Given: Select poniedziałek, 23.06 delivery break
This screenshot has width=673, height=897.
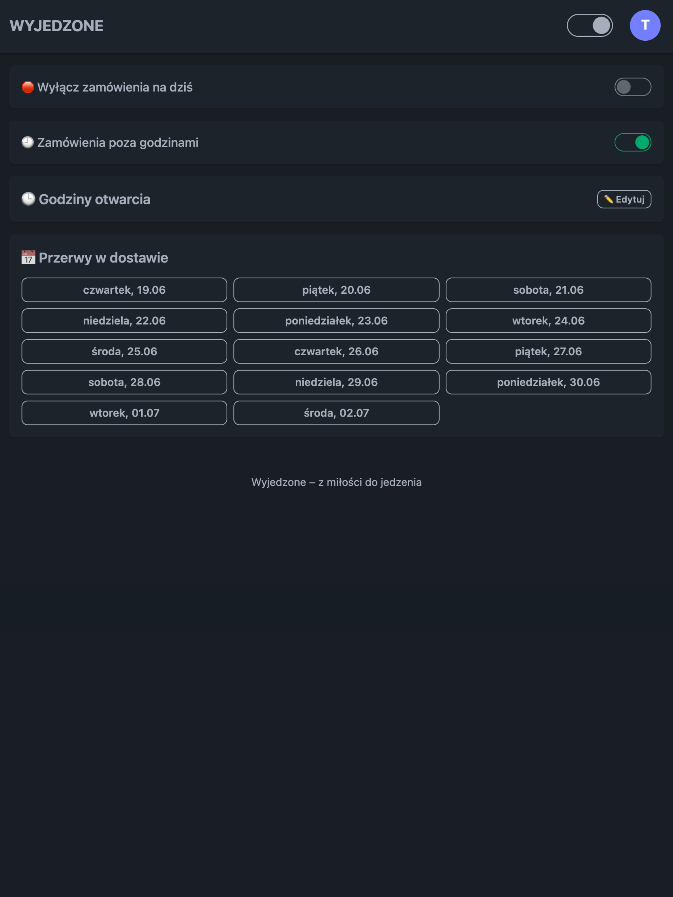Looking at the screenshot, I should (336, 321).
